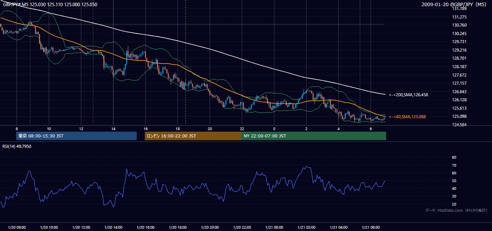Click hour label 0 under price chart

click(x=274, y=129)
